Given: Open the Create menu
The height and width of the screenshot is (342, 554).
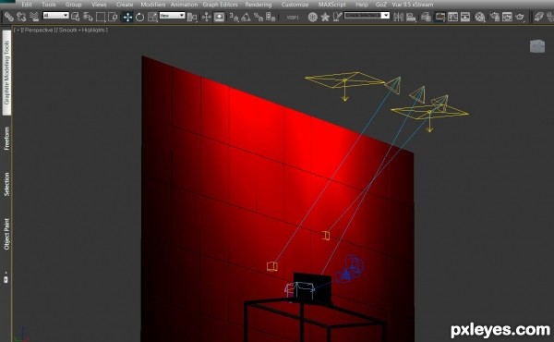Looking at the screenshot, I should tap(125, 5).
